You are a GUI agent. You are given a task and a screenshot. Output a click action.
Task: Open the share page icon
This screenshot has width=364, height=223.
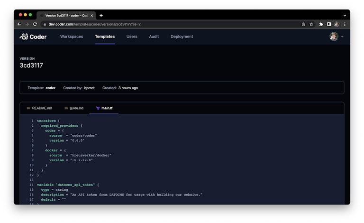[303, 24]
